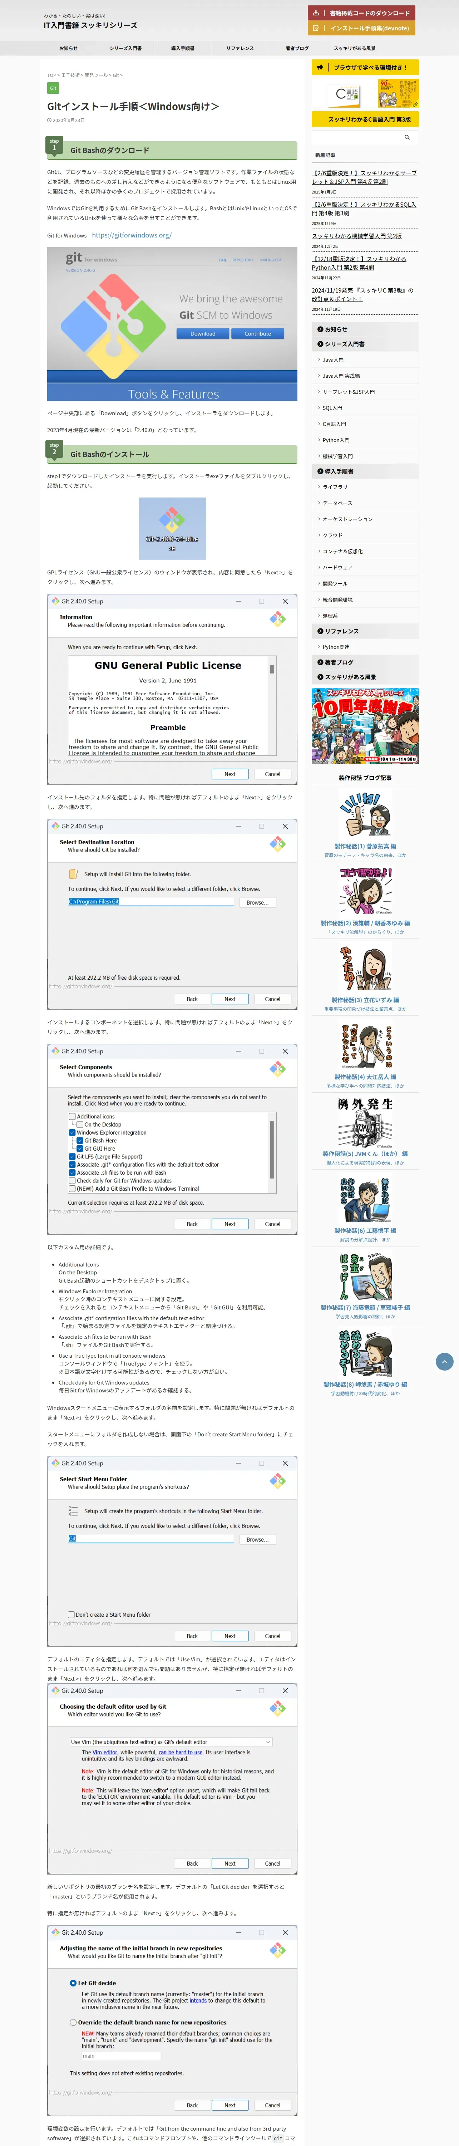Click the arrow icon beside お知らせ heading
Viewport: 459px width, 2146px height.
pos(320,329)
